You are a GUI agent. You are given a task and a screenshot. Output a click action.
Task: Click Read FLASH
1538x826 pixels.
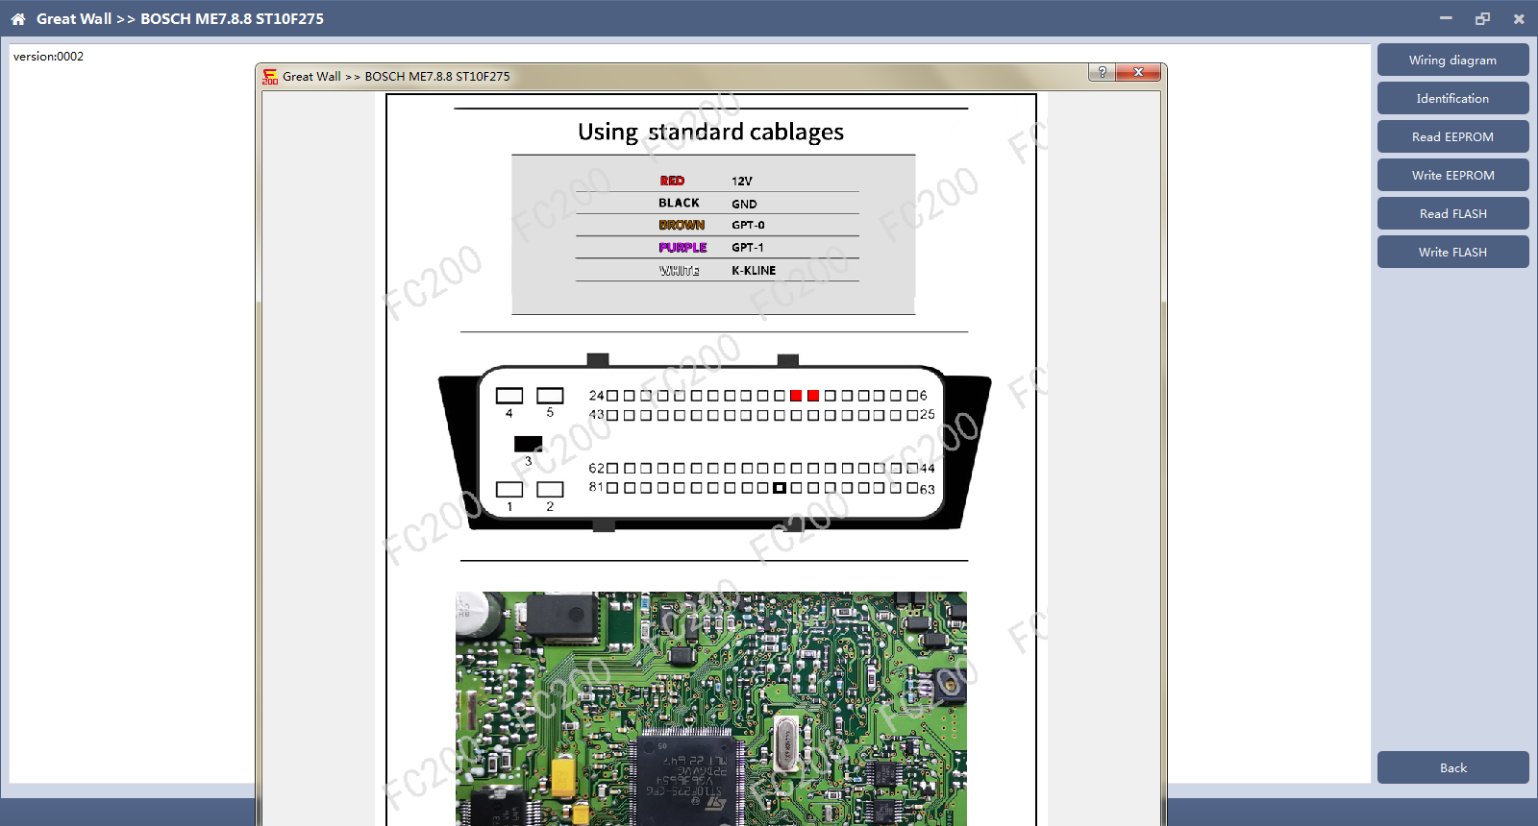pyautogui.click(x=1452, y=213)
